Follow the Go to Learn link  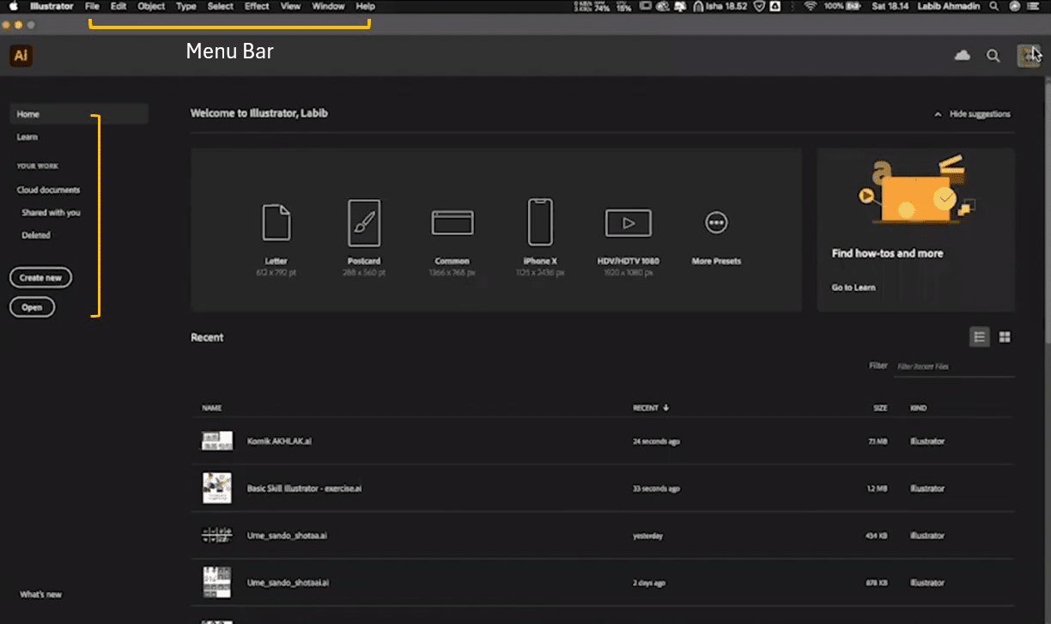tap(854, 288)
